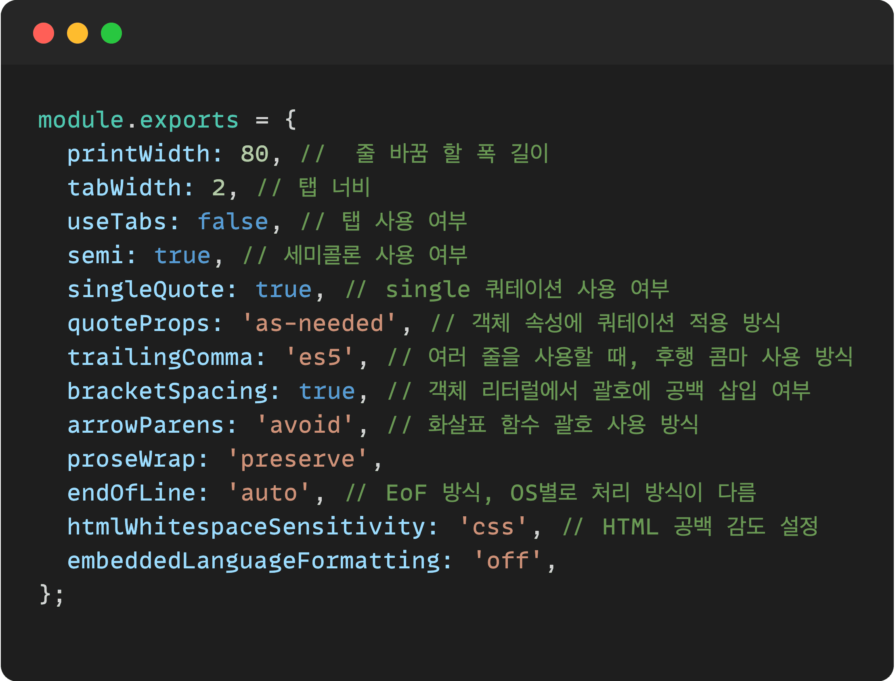Viewport: 895px width, 681px height.
Task: Click the htmlWhitespaceSensitivity property name
Action: click(x=246, y=527)
